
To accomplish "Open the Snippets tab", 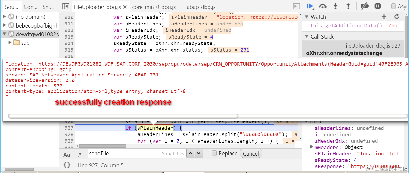I will (x=48, y=7).
